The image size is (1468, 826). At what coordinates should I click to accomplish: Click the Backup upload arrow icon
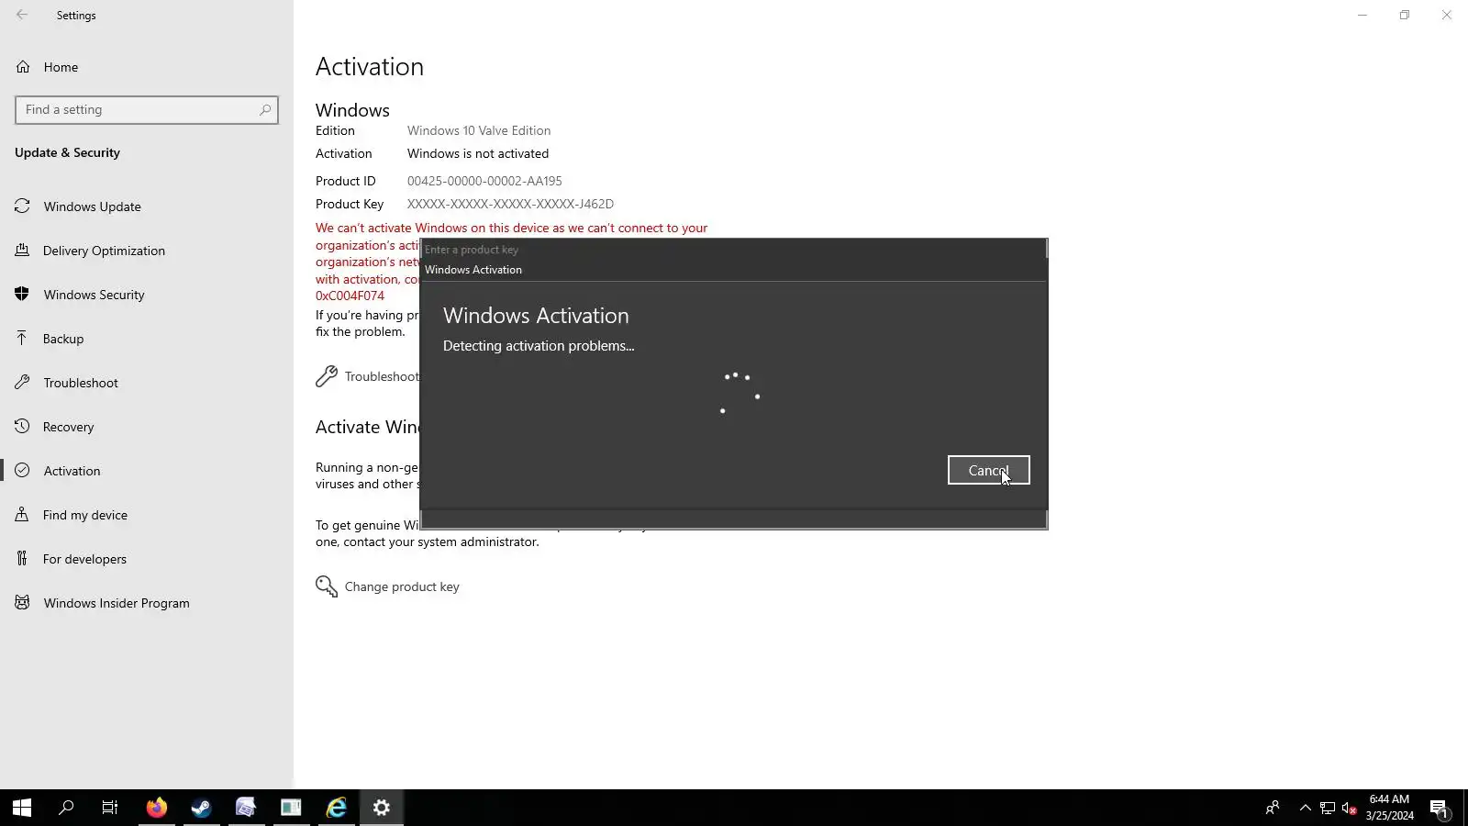tap(23, 339)
